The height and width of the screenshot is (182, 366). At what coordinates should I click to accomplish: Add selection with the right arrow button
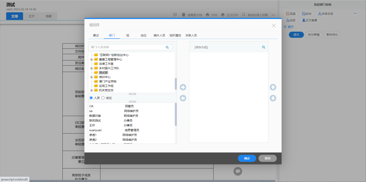tap(183, 87)
